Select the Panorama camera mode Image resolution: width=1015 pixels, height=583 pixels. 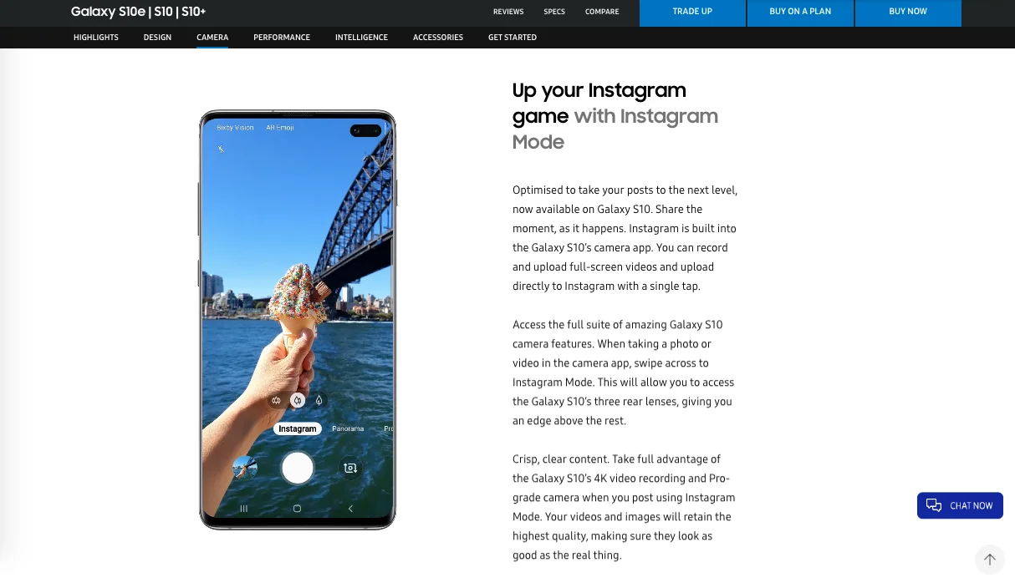point(348,428)
